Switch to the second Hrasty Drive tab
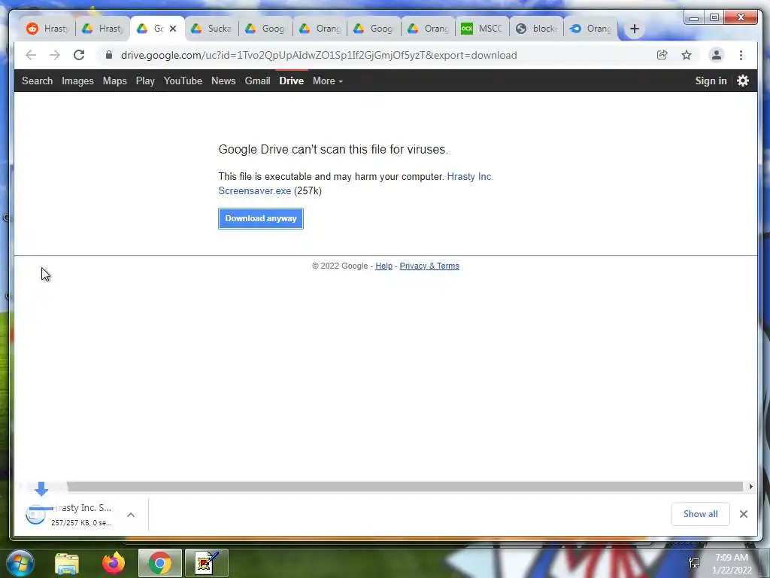 (102, 29)
